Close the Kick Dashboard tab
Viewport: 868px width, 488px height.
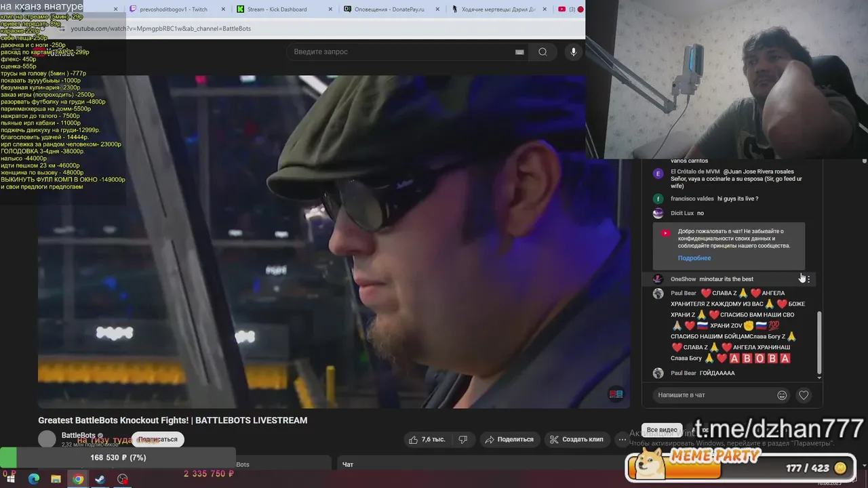pyautogui.click(x=331, y=9)
